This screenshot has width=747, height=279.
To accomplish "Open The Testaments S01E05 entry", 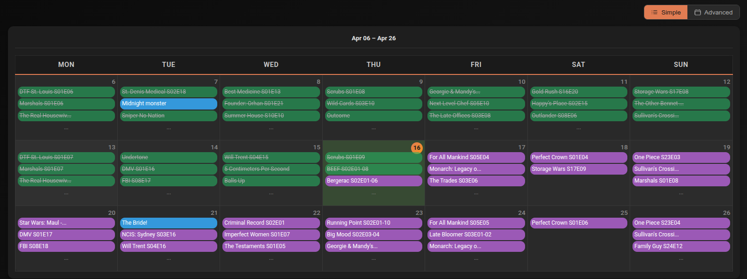I will pyautogui.click(x=271, y=246).
